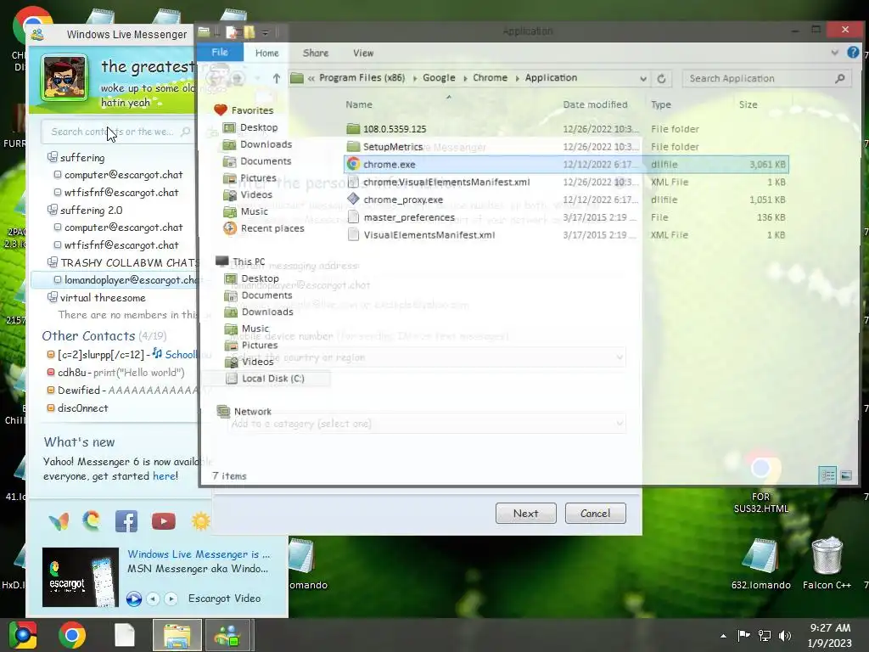Viewport: 869px width, 652px height.
Task: Open the address bar history dropdown
Action: (643, 78)
